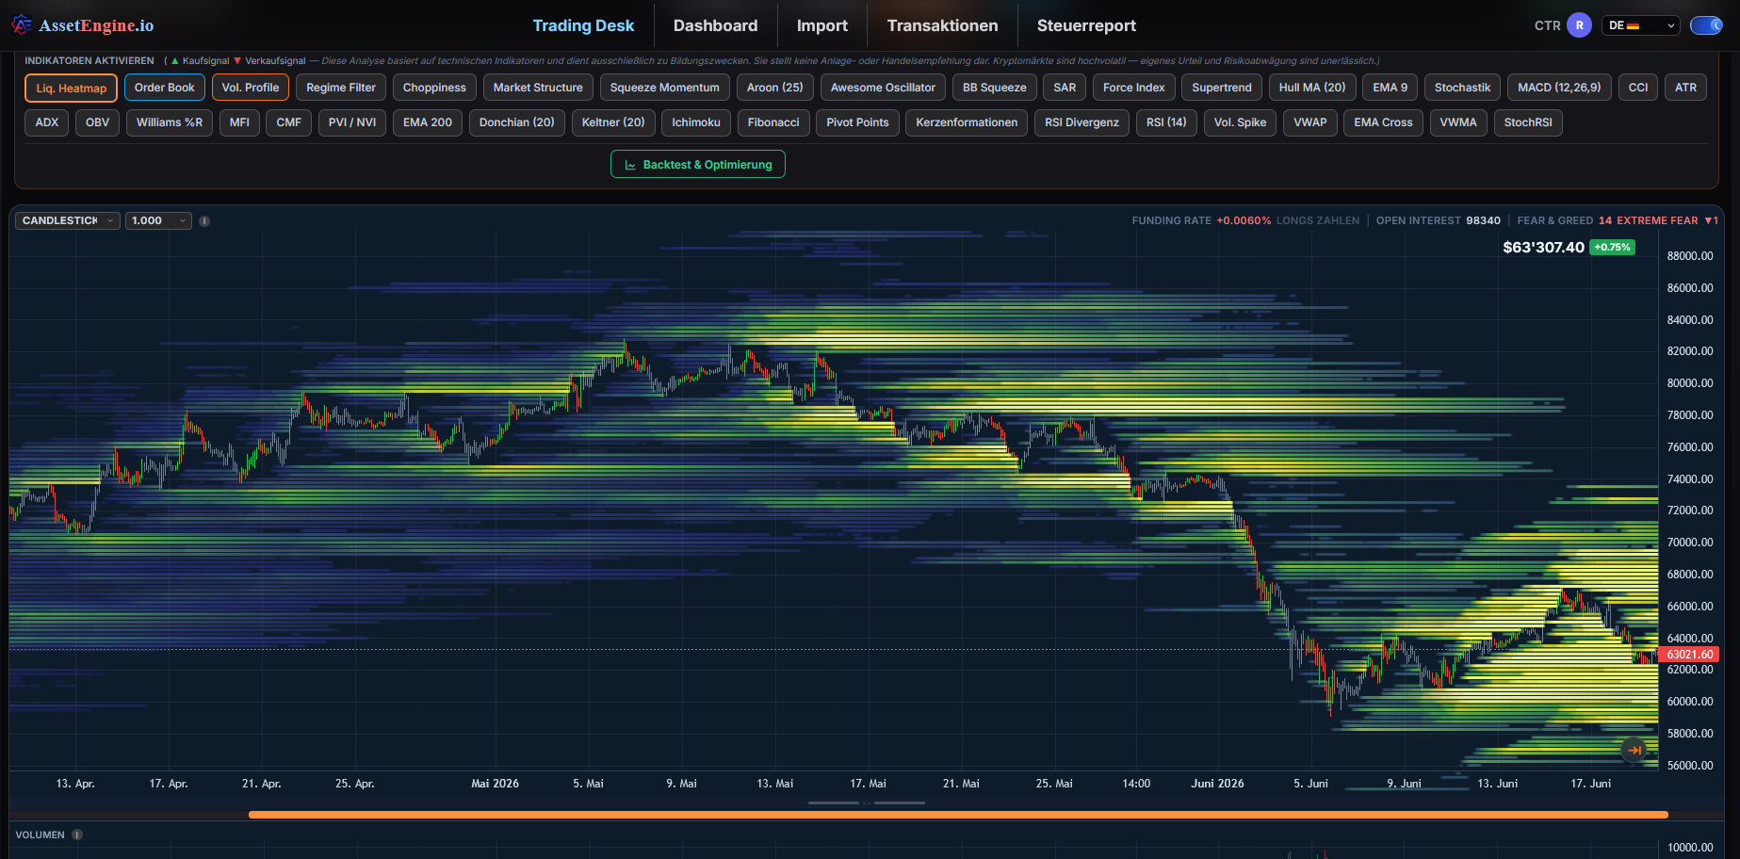Enable the ATR indicator
Screen dimensions: 1740x859
1685,88
